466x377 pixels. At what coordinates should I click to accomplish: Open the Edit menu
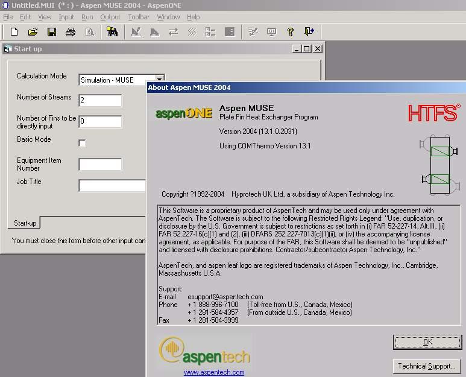(25, 17)
